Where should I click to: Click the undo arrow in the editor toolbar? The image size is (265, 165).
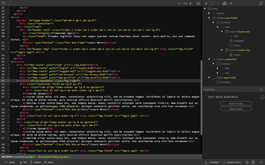click(4, 3)
